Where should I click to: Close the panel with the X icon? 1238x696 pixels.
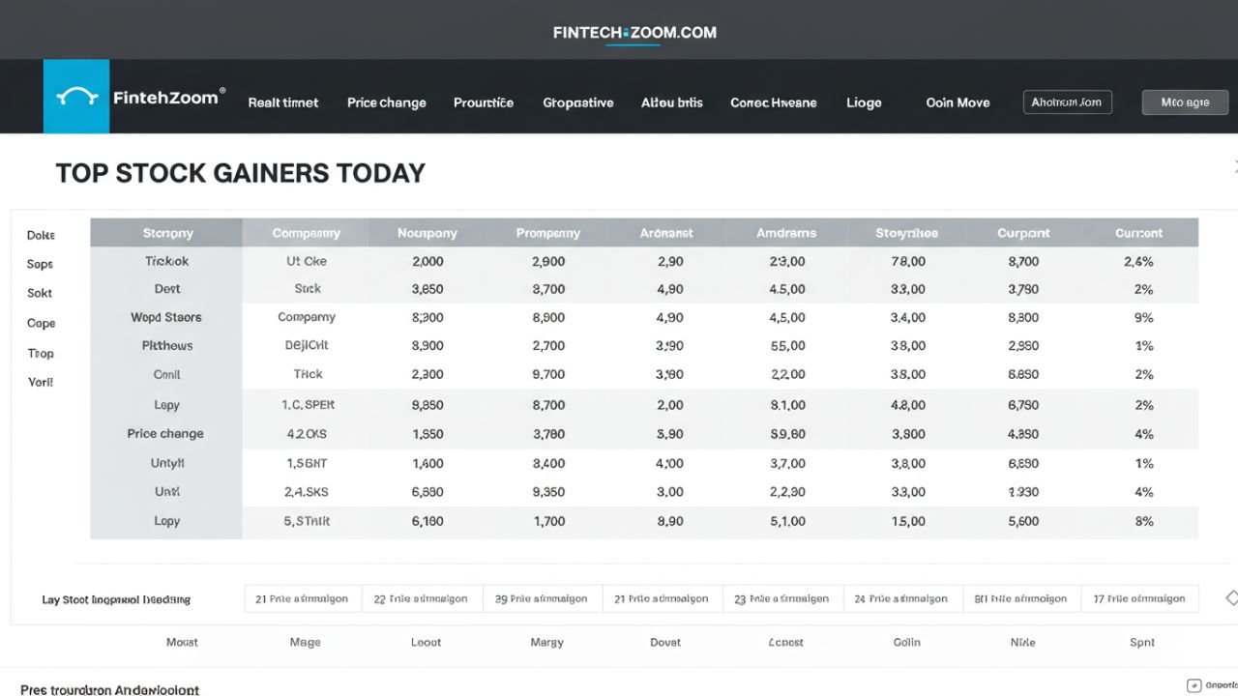(1235, 166)
